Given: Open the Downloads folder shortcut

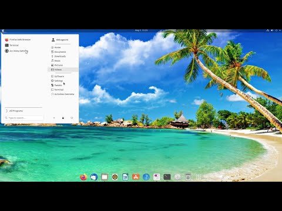Looking at the screenshot, I should tap(58, 56).
